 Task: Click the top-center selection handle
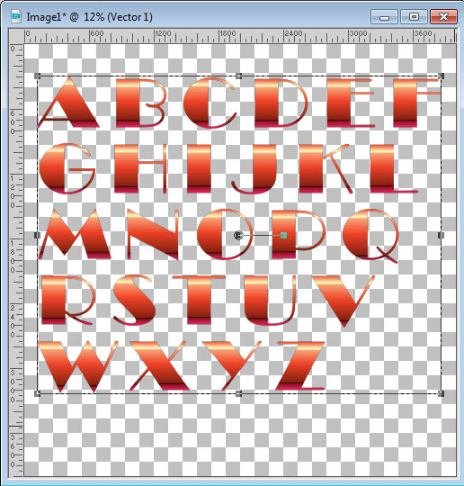(238, 76)
